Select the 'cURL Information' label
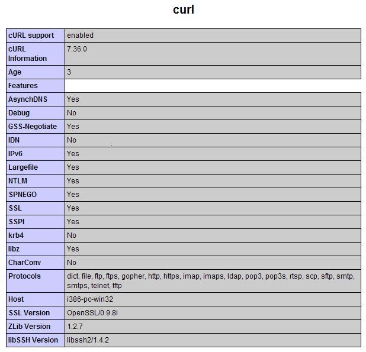 click(28, 54)
